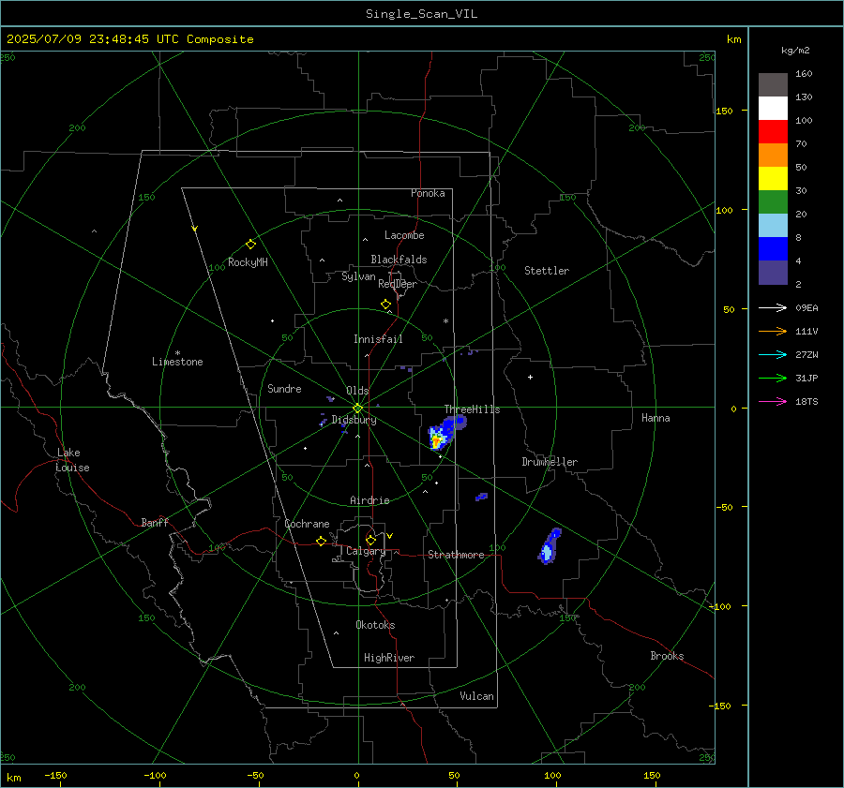Viewport: 844px width, 788px height.
Task: Select the yellow 30-50 legend color
Action: coord(773,179)
